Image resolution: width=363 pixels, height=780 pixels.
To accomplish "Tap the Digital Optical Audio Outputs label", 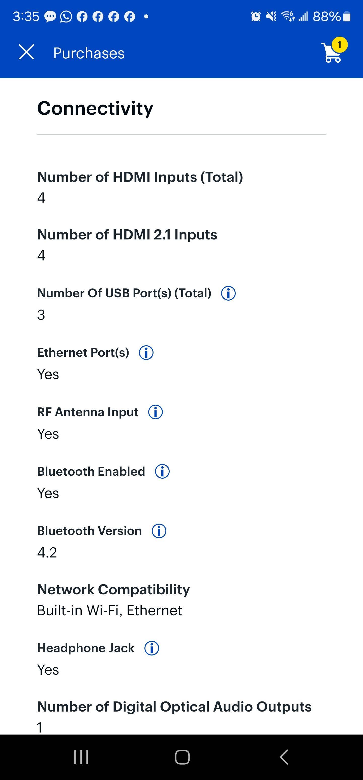I will click(174, 707).
